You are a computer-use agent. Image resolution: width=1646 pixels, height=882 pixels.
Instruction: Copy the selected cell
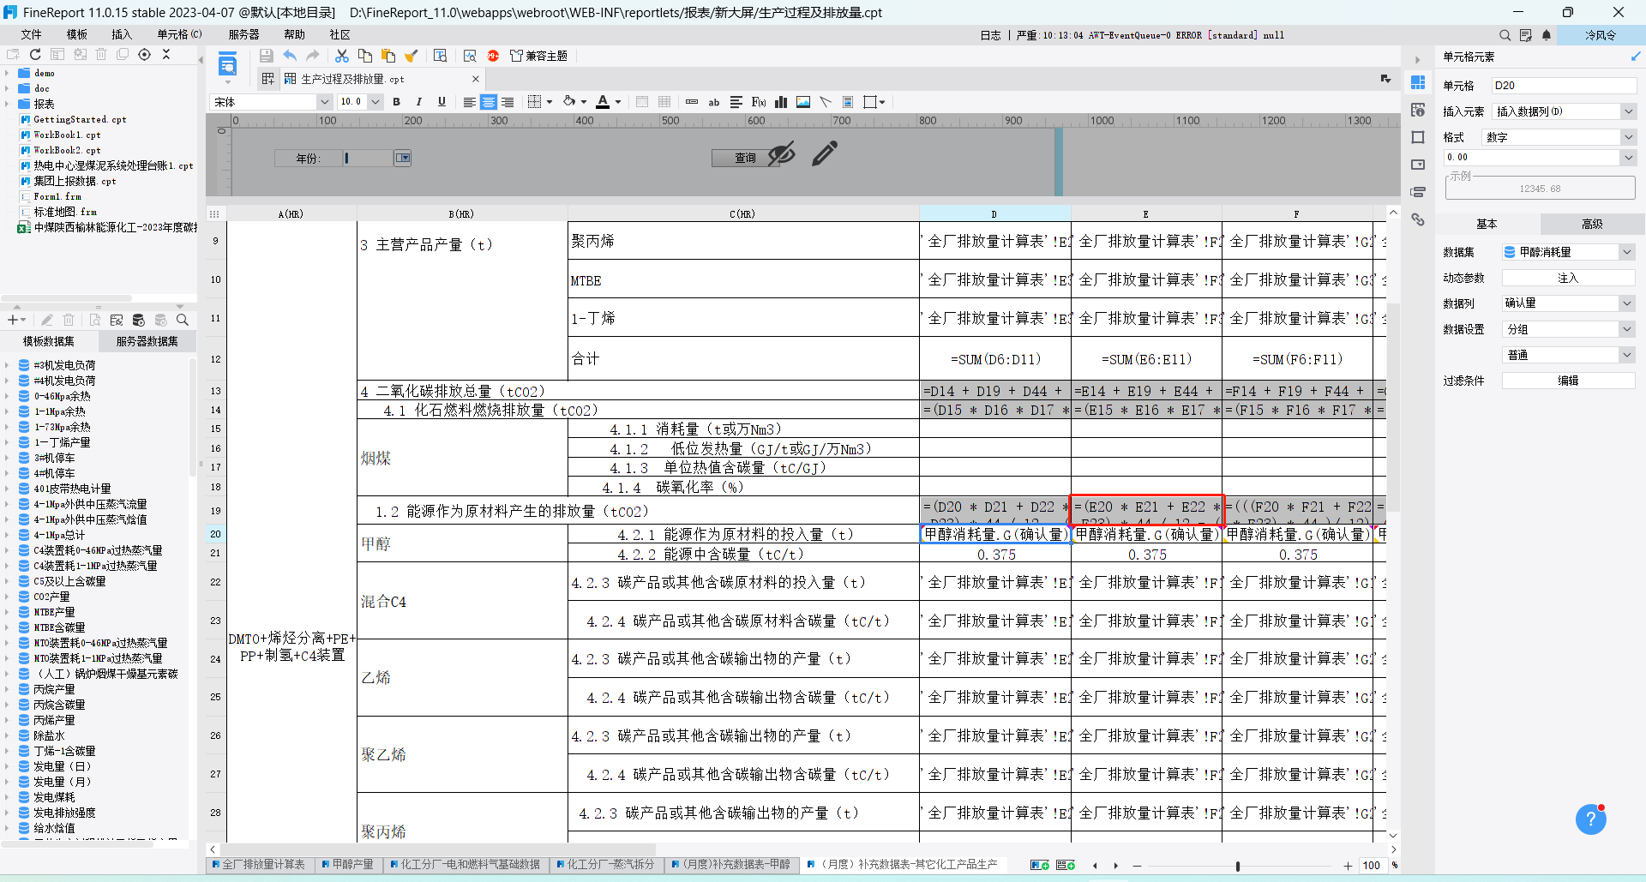[365, 56]
